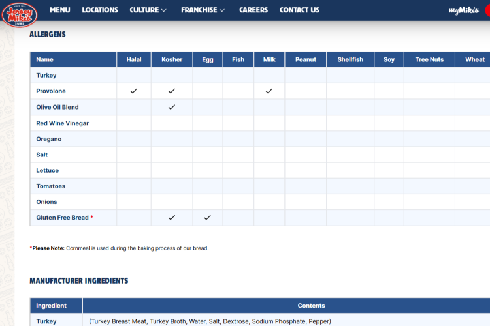Viewport: 490px width, 326px height.
Task: Click the Gluten Free Bread row name
Action: (x=63, y=218)
